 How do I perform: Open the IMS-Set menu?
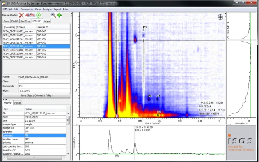click(x=7, y=9)
